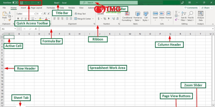Expand the formula bar chevron
Screen dimensions: 215x107
pos(213,29)
